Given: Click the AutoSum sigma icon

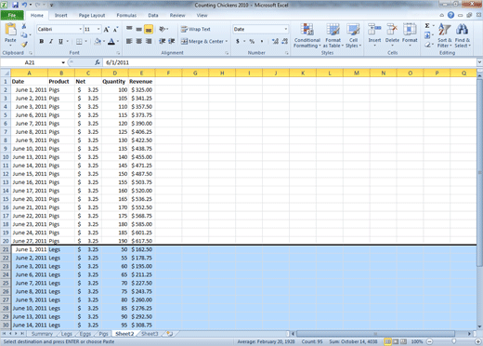Looking at the screenshot, I should click(x=427, y=26).
